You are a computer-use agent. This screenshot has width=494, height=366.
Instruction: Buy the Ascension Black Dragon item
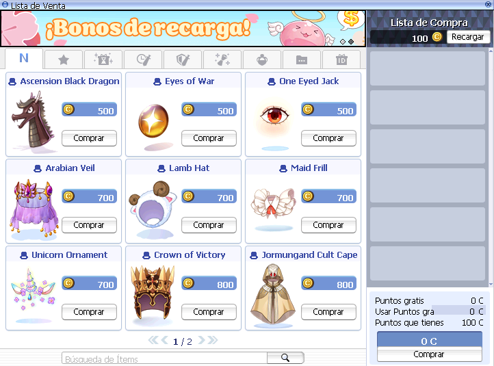tap(89, 138)
